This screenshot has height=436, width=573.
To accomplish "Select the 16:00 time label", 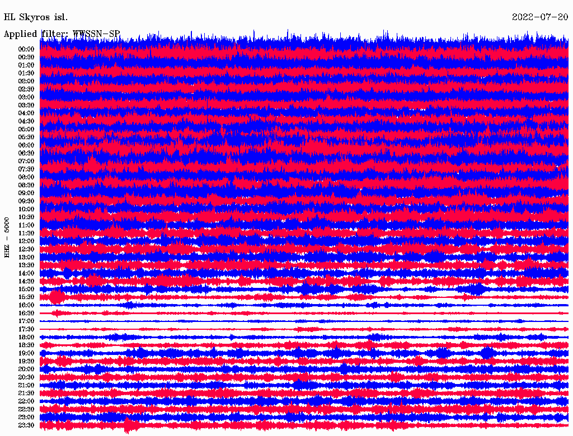I will (x=26, y=305).
